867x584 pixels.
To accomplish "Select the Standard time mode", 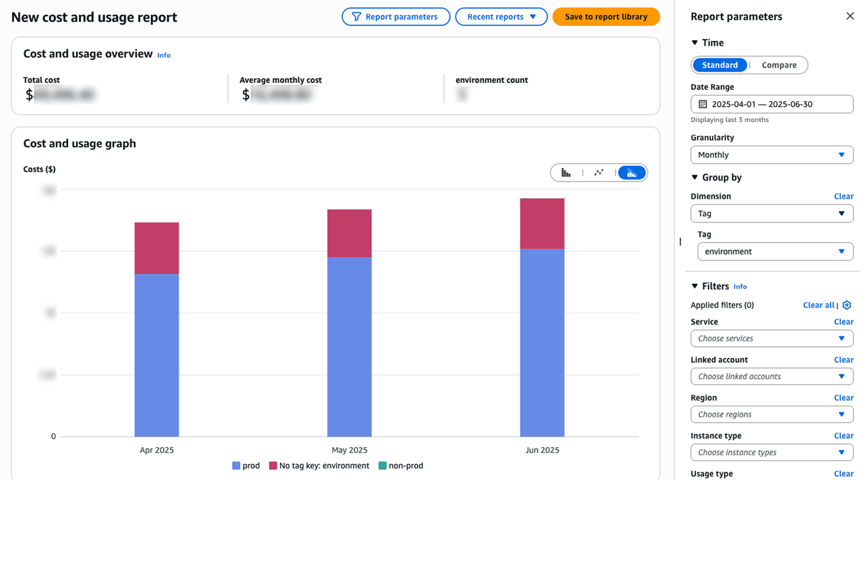I will tap(720, 65).
